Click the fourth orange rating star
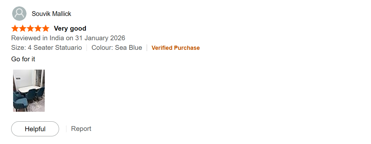This screenshot has height=144, width=371. (x=38, y=28)
